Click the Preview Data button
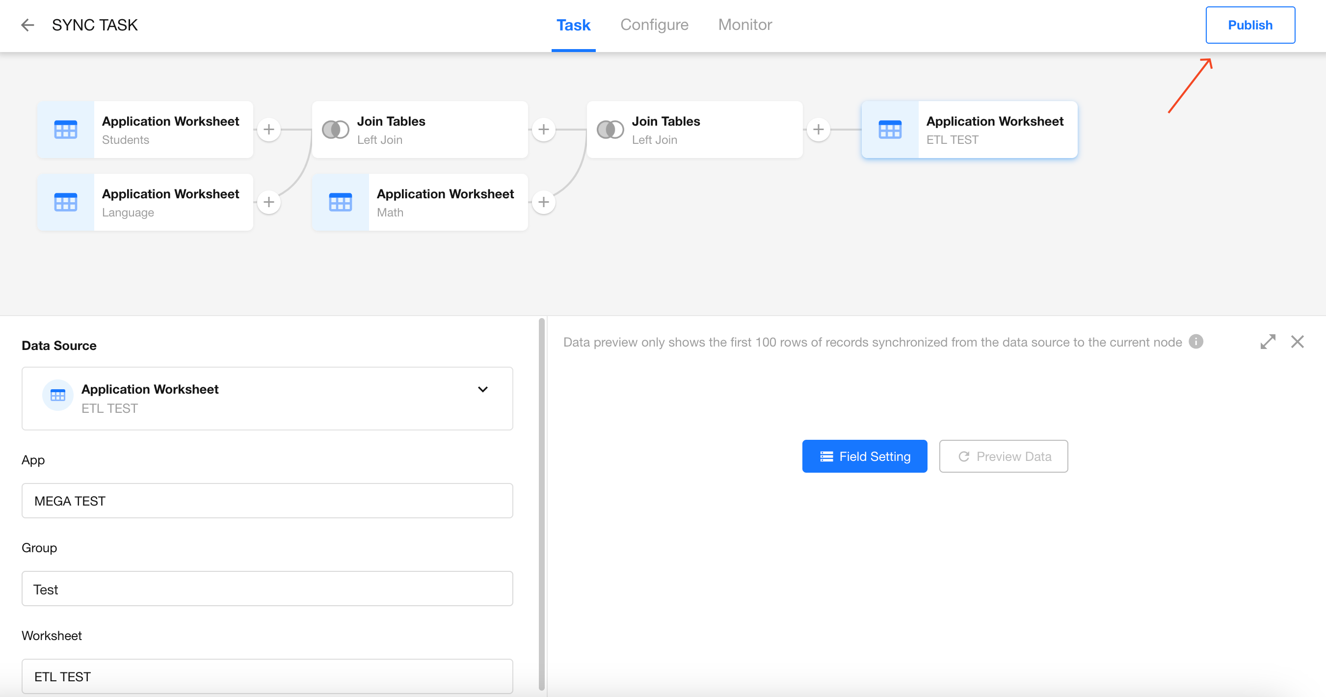The width and height of the screenshot is (1326, 697). point(1003,456)
